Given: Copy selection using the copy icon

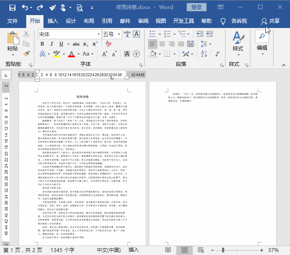Looking at the screenshot, I should [x=26, y=44].
